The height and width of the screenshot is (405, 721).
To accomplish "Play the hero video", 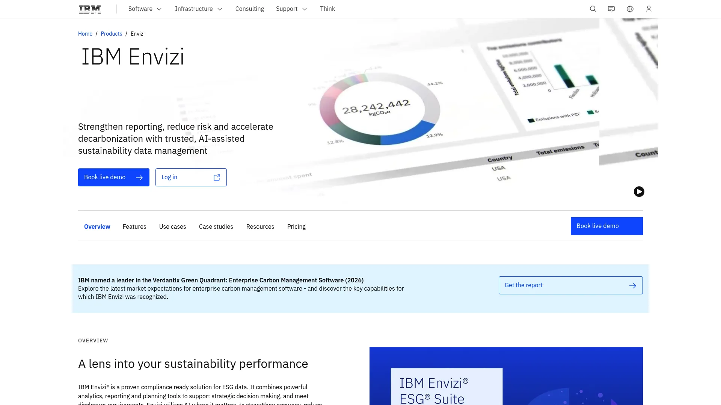I will [x=639, y=192].
